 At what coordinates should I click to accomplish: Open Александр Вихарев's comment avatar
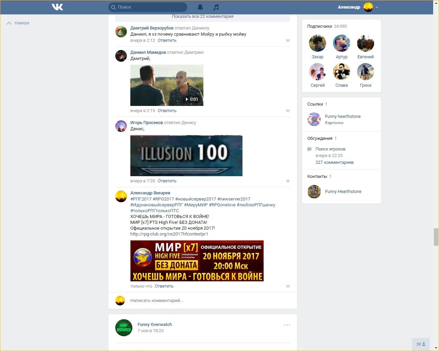pyautogui.click(x=121, y=196)
